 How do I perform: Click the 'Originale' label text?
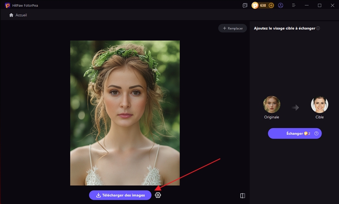(272, 117)
